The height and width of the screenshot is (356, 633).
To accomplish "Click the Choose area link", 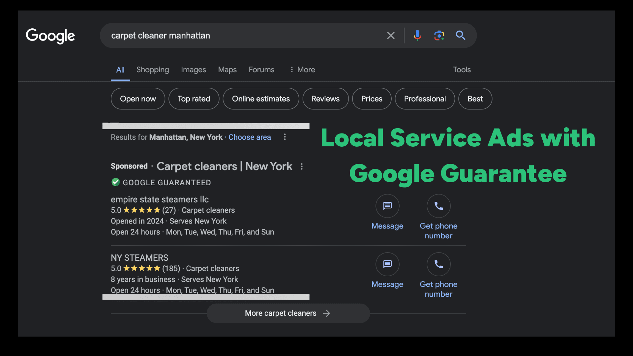I will (x=250, y=137).
